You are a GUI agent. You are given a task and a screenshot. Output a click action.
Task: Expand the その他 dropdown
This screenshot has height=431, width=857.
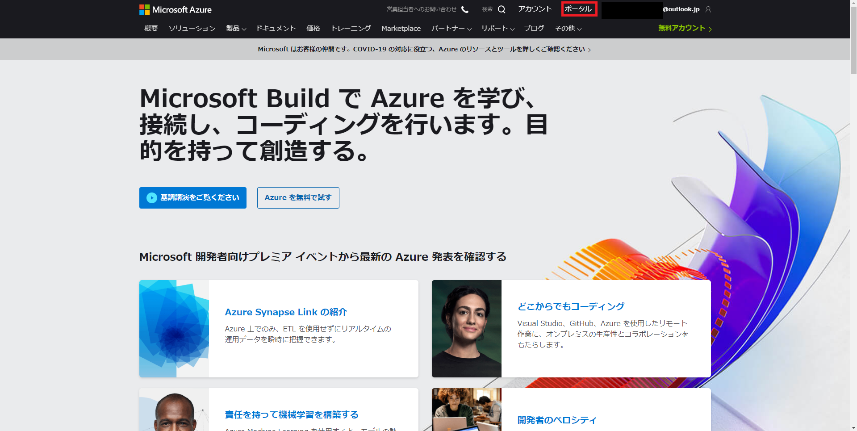click(568, 29)
